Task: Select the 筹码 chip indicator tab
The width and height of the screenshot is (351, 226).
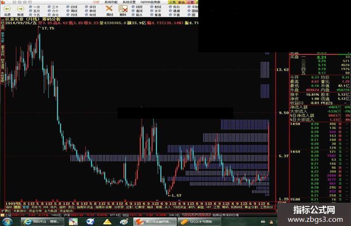Action: coord(225,207)
